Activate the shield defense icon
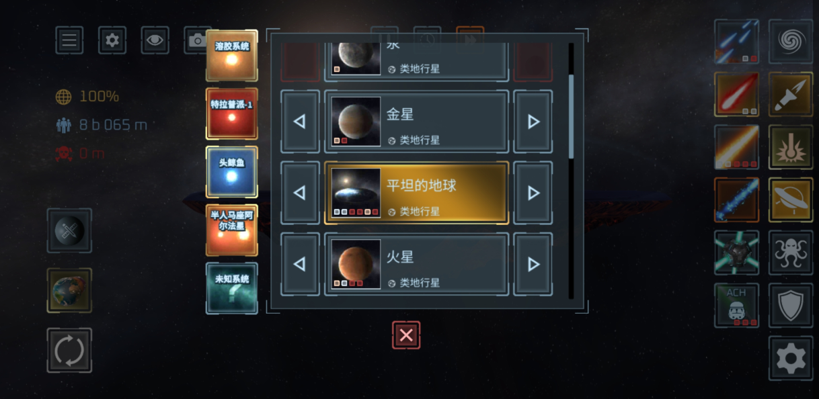Image resolution: width=819 pixels, height=399 pixels. click(791, 306)
